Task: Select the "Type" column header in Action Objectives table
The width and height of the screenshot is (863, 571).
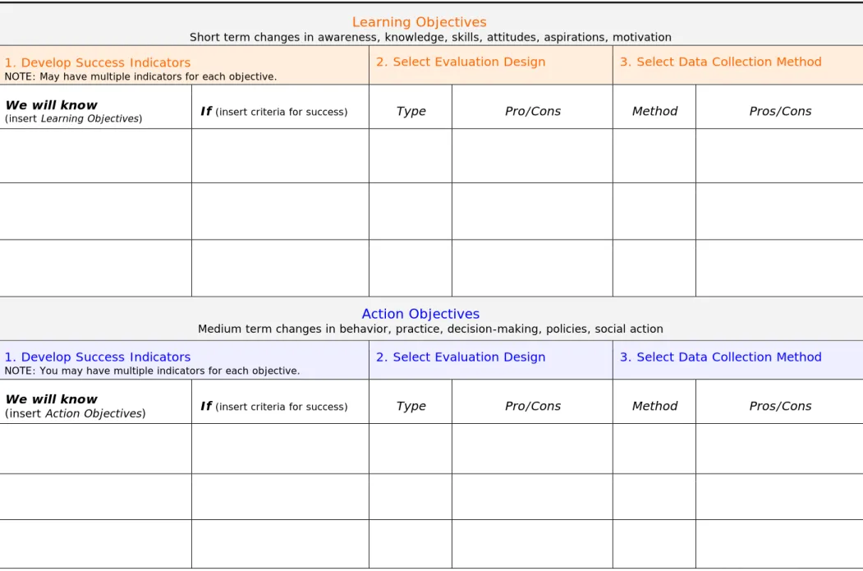Action: click(x=411, y=407)
